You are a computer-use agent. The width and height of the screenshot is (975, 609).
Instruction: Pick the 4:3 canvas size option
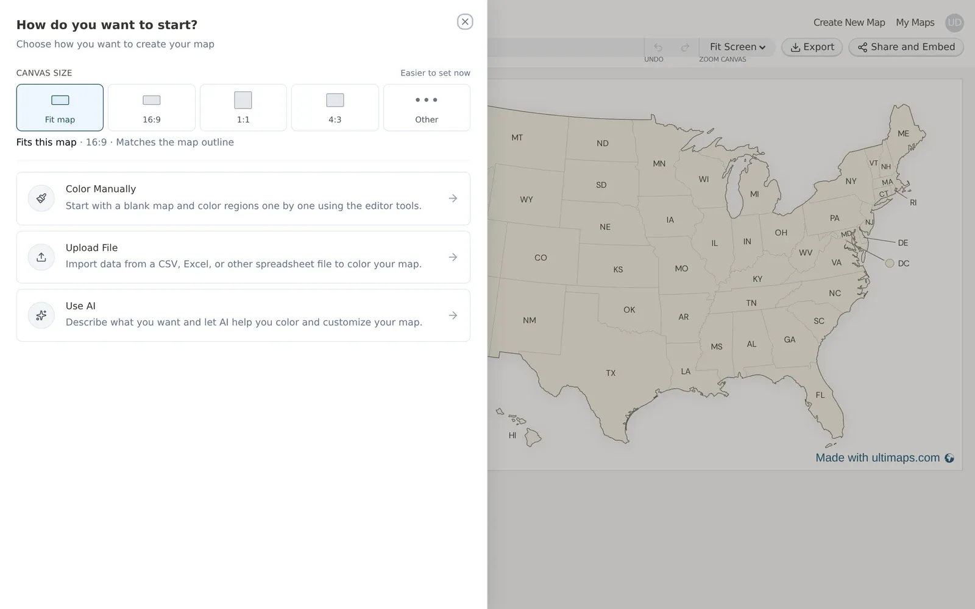point(335,107)
